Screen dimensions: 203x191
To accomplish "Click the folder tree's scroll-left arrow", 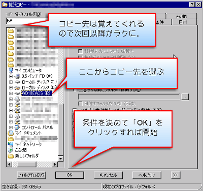I will coord(9,164).
